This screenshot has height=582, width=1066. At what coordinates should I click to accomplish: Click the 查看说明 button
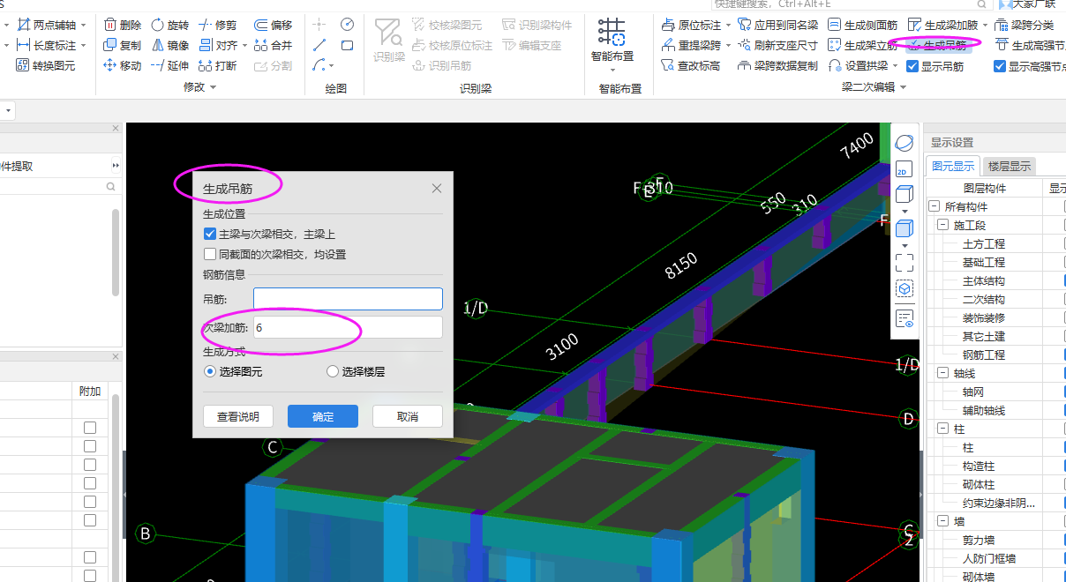238,416
